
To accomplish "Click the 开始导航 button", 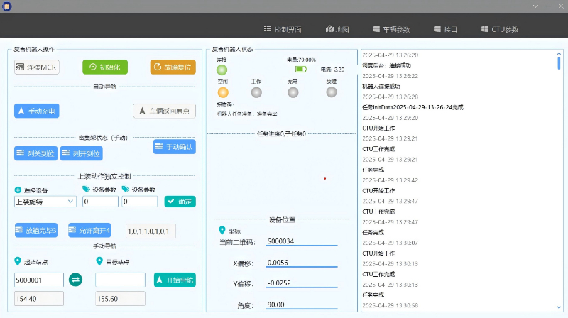I will [175, 280].
